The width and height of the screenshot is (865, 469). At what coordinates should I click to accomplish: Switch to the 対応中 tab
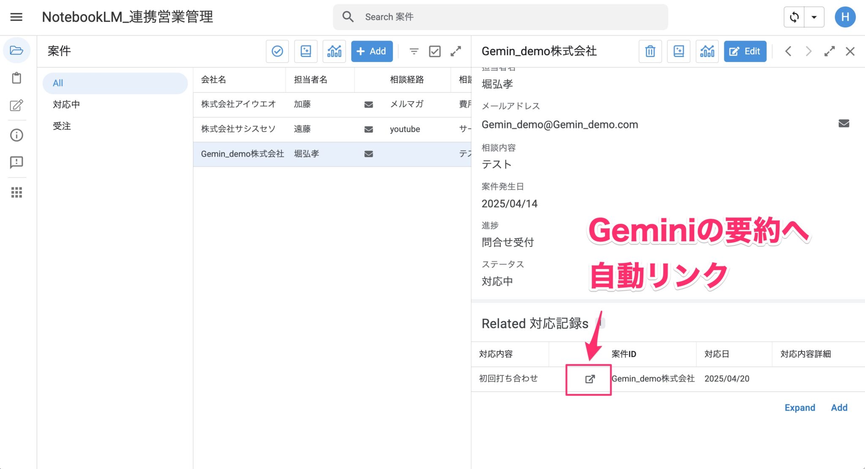[66, 104]
